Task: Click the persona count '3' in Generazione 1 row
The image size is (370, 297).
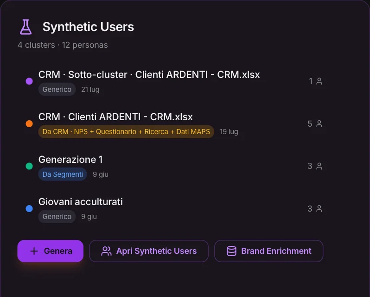Action: pos(310,166)
